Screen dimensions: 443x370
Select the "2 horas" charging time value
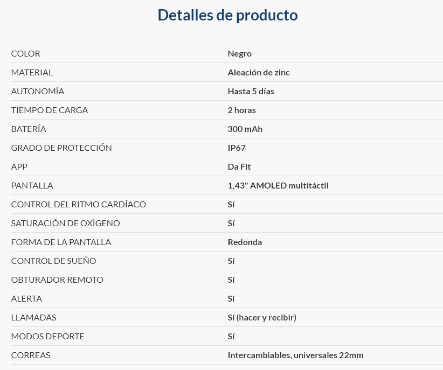(x=242, y=110)
